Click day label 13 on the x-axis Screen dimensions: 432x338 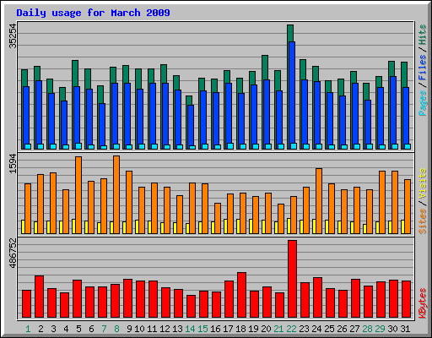pyautogui.click(x=177, y=329)
